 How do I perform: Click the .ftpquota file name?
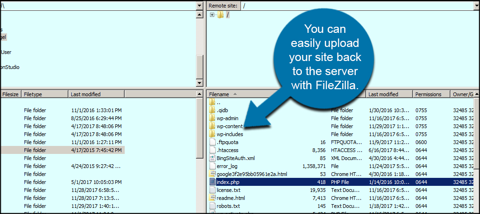(x=227, y=142)
